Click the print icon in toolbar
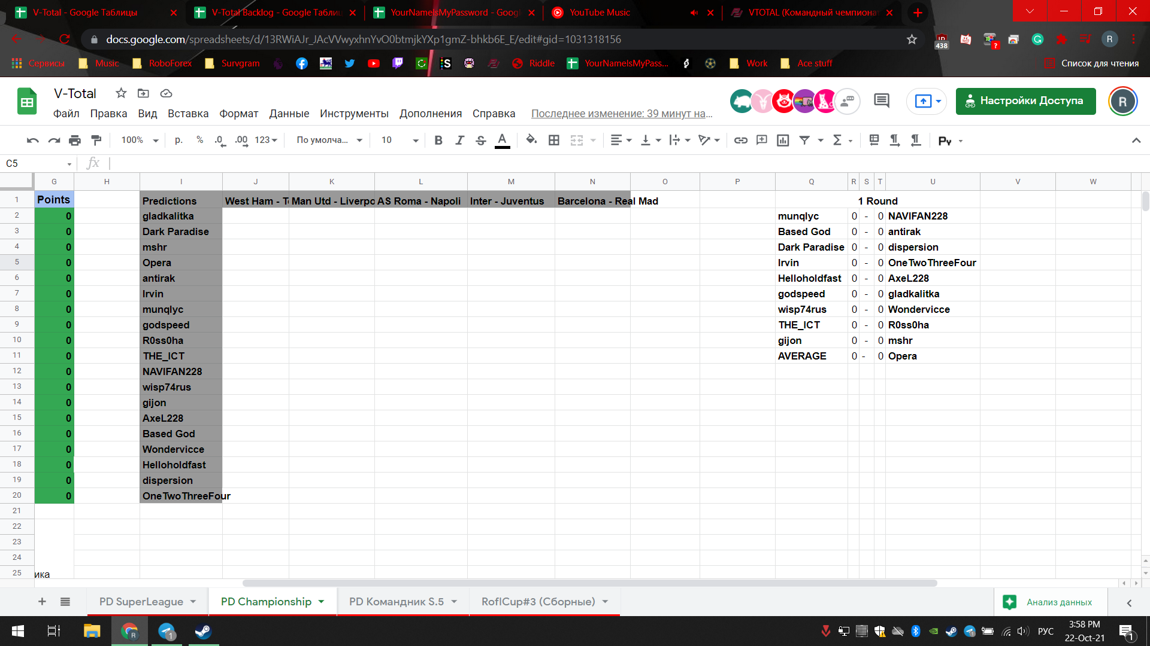 [75, 140]
